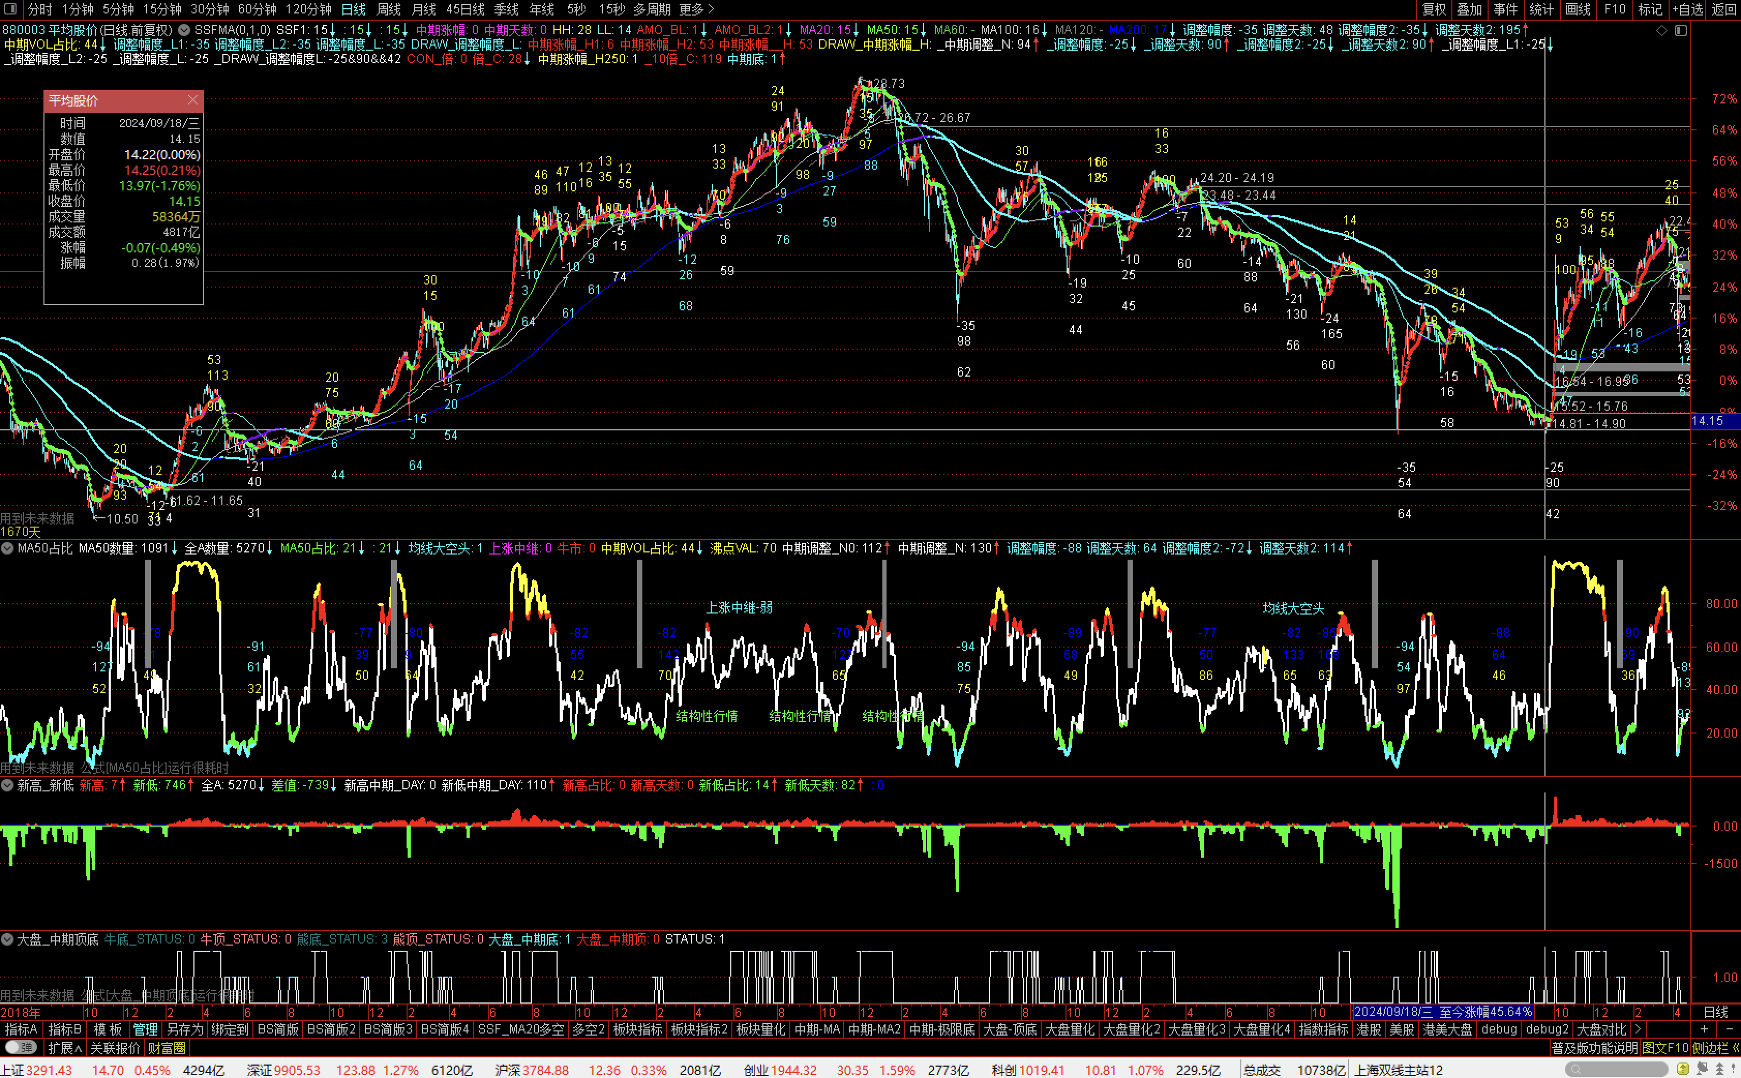Select the 大盘对比 template
The width and height of the screenshot is (1741, 1078).
(1601, 1029)
